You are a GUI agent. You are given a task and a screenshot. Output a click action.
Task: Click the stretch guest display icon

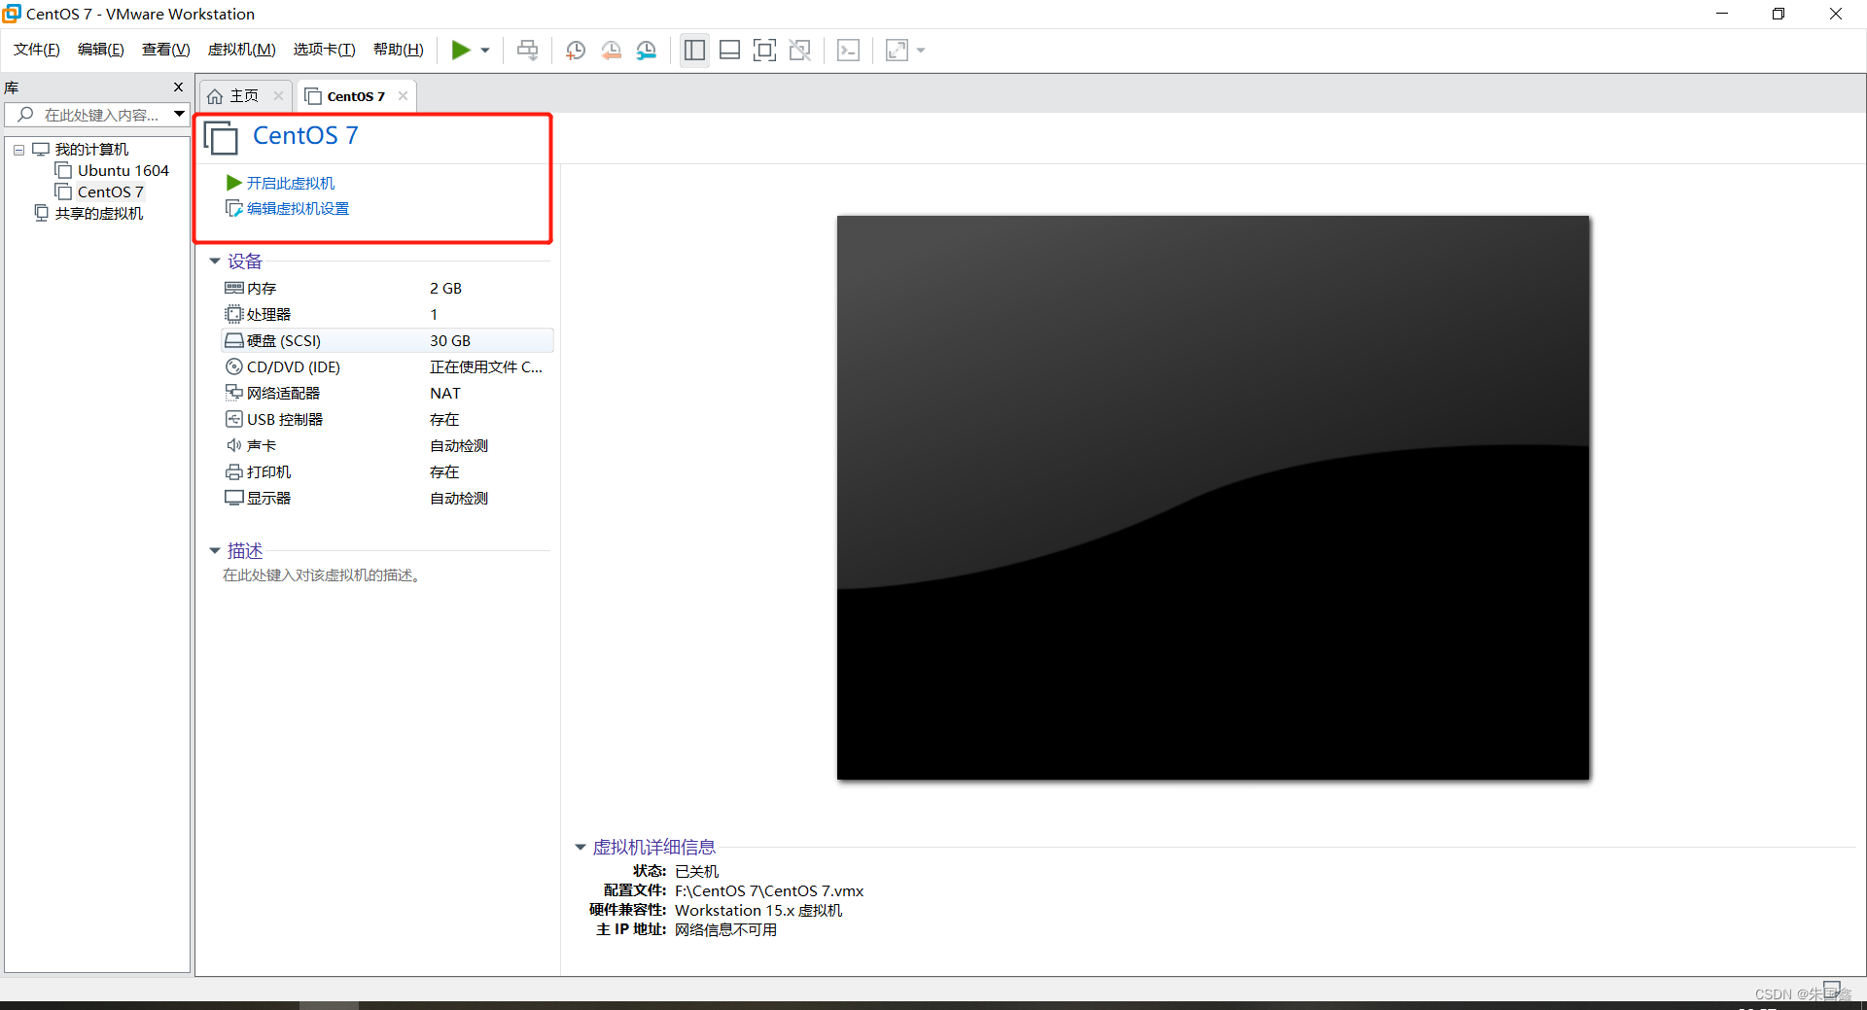[x=897, y=50]
